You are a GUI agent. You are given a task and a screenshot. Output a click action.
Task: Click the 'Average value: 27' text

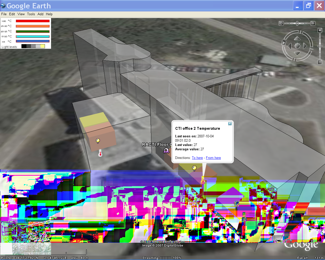189,149
